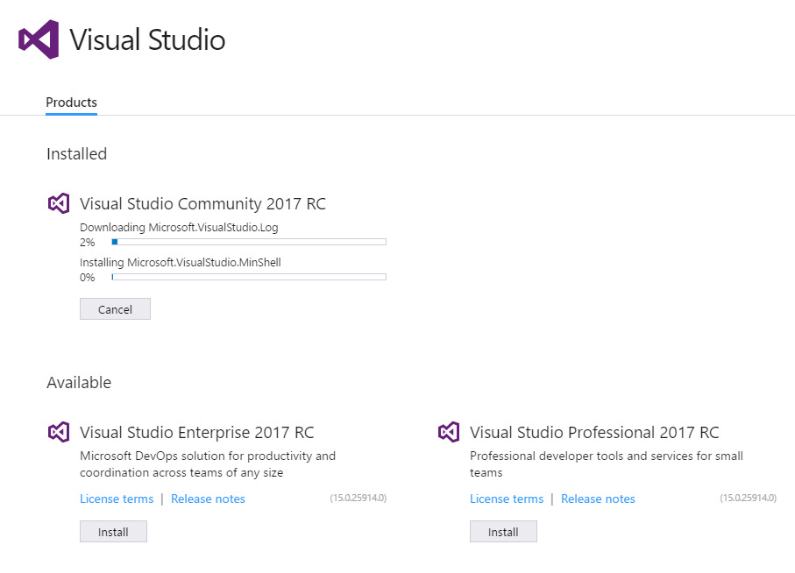Image resolution: width=795 pixels, height=573 pixels.
Task: Open License terms for Professional edition
Action: point(507,499)
